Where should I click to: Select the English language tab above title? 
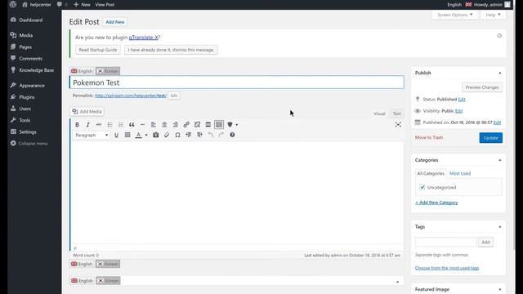tap(82, 71)
